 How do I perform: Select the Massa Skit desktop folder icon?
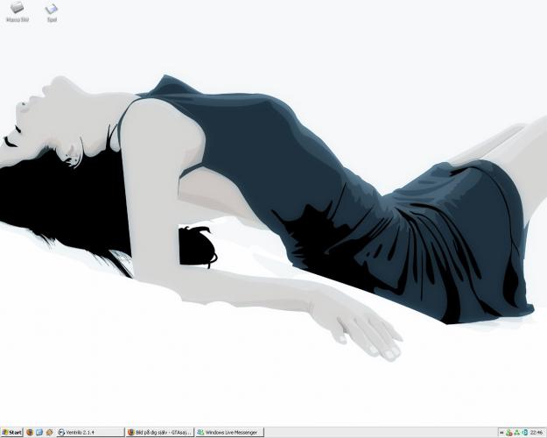pyautogui.click(x=17, y=8)
